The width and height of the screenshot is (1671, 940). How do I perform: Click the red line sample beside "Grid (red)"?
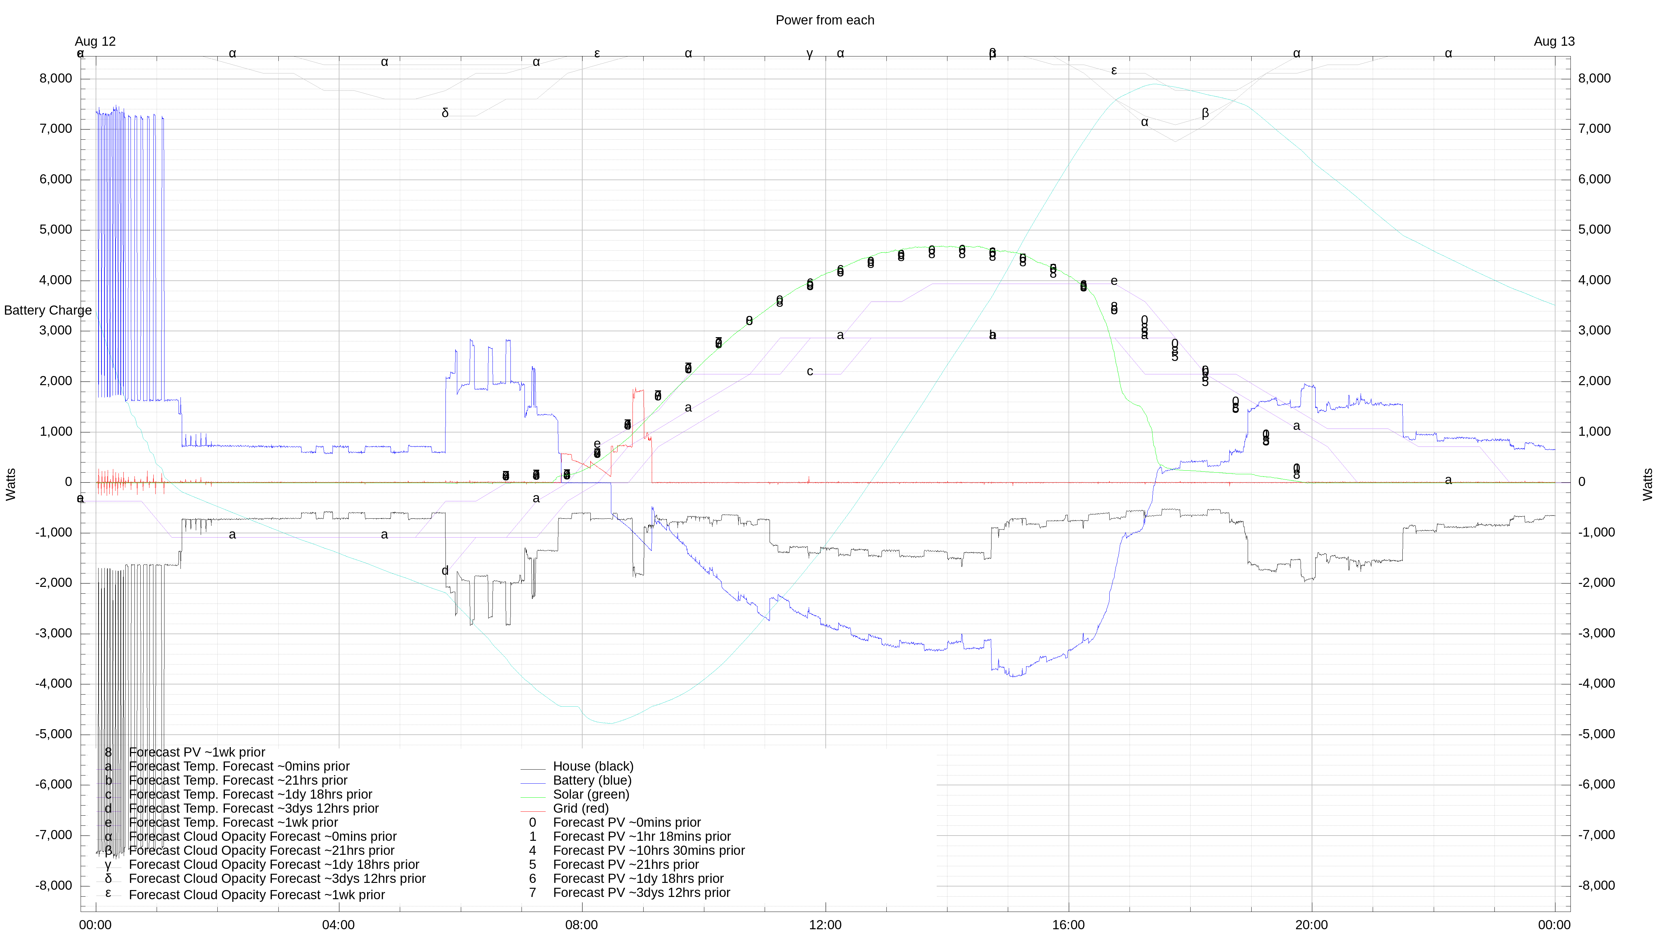(533, 811)
